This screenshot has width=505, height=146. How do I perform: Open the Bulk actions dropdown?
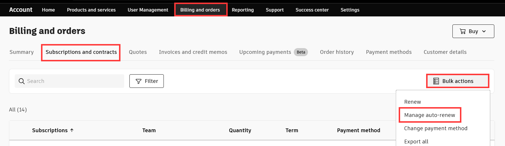[458, 81]
